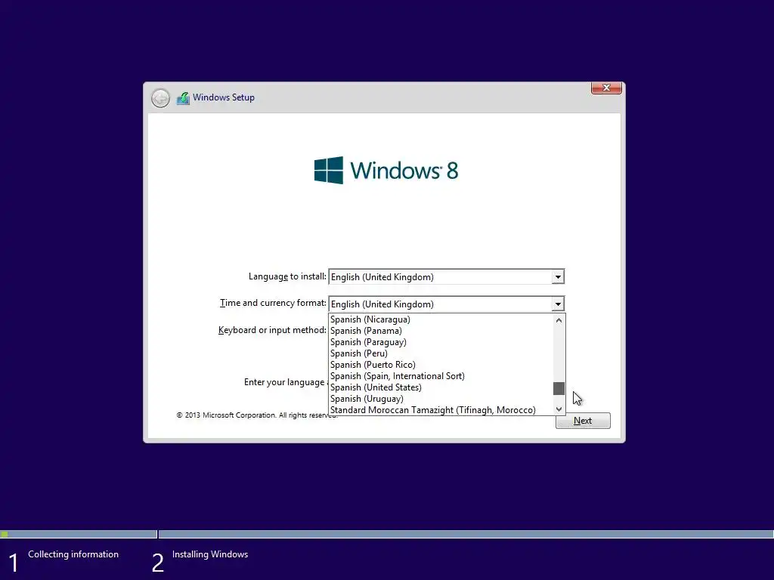Choose Spanish (Paraguay) option

[x=441, y=342]
